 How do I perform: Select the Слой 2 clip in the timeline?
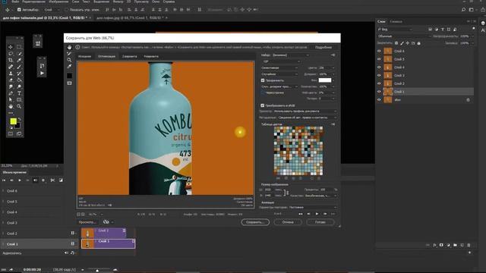(104, 233)
